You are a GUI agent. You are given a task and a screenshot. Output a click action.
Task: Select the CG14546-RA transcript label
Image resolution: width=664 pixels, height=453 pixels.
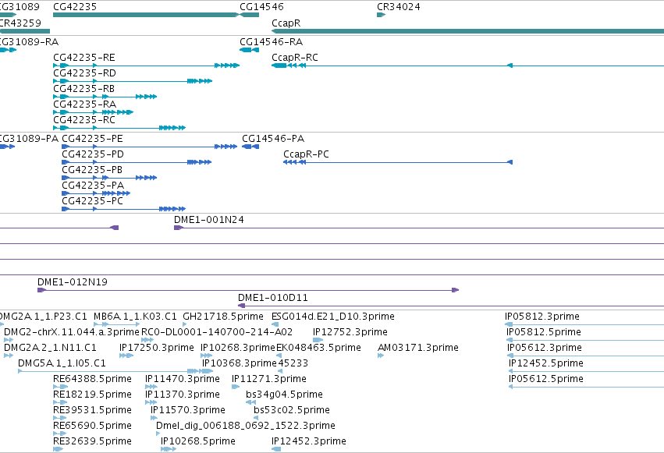pyautogui.click(x=271, y=42)
